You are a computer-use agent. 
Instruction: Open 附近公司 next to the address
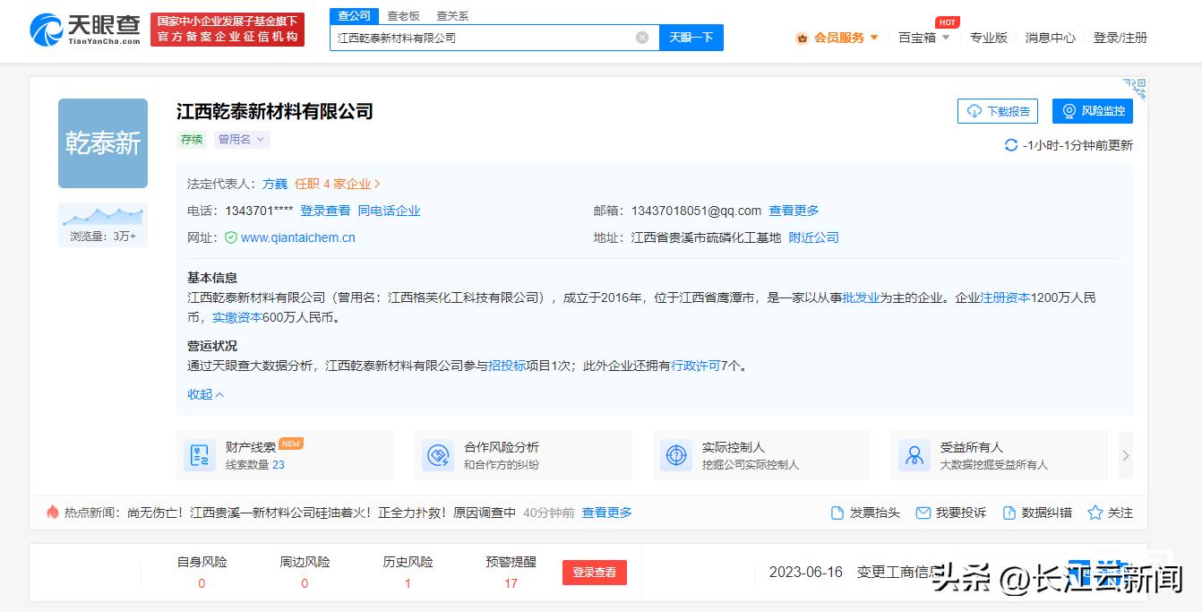(x=813, y=237)
